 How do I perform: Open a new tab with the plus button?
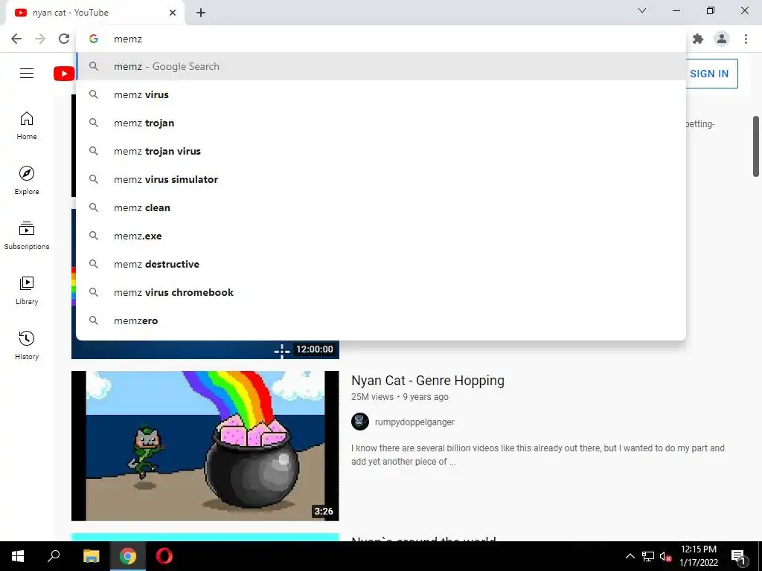(x=201, y=13)
